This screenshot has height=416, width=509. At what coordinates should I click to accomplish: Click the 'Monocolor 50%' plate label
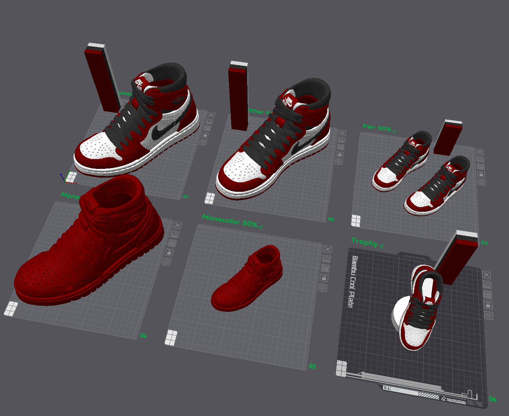tap(230, 221)
